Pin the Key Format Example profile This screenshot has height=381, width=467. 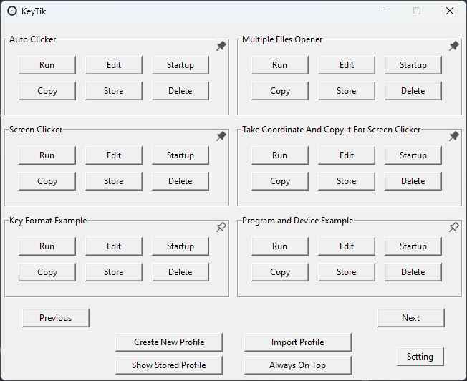(x=221, y=227)
